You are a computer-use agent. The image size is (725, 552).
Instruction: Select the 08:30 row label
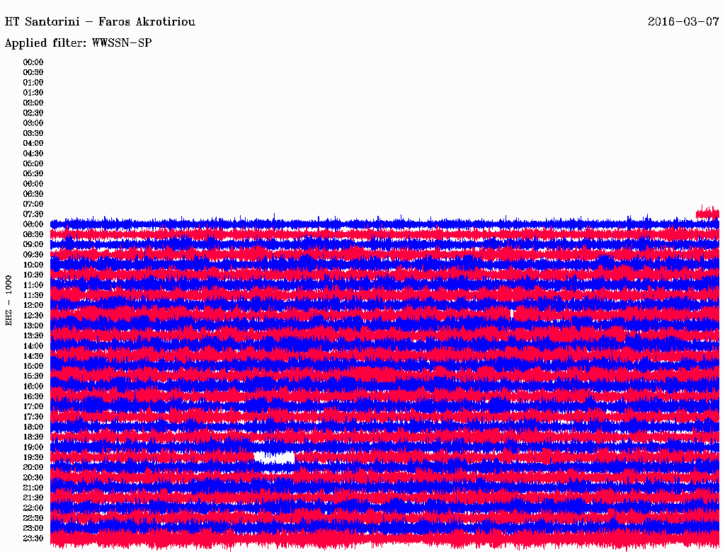[x=33, y=234]
